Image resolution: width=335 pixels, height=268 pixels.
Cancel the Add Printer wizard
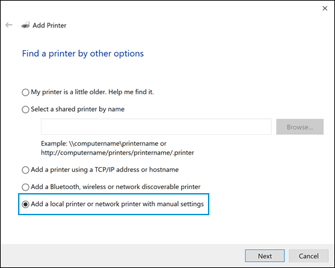pos(309,256)
